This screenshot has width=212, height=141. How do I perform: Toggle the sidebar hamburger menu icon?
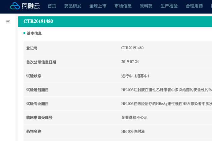pyautogui.click(x=8, y=21)
